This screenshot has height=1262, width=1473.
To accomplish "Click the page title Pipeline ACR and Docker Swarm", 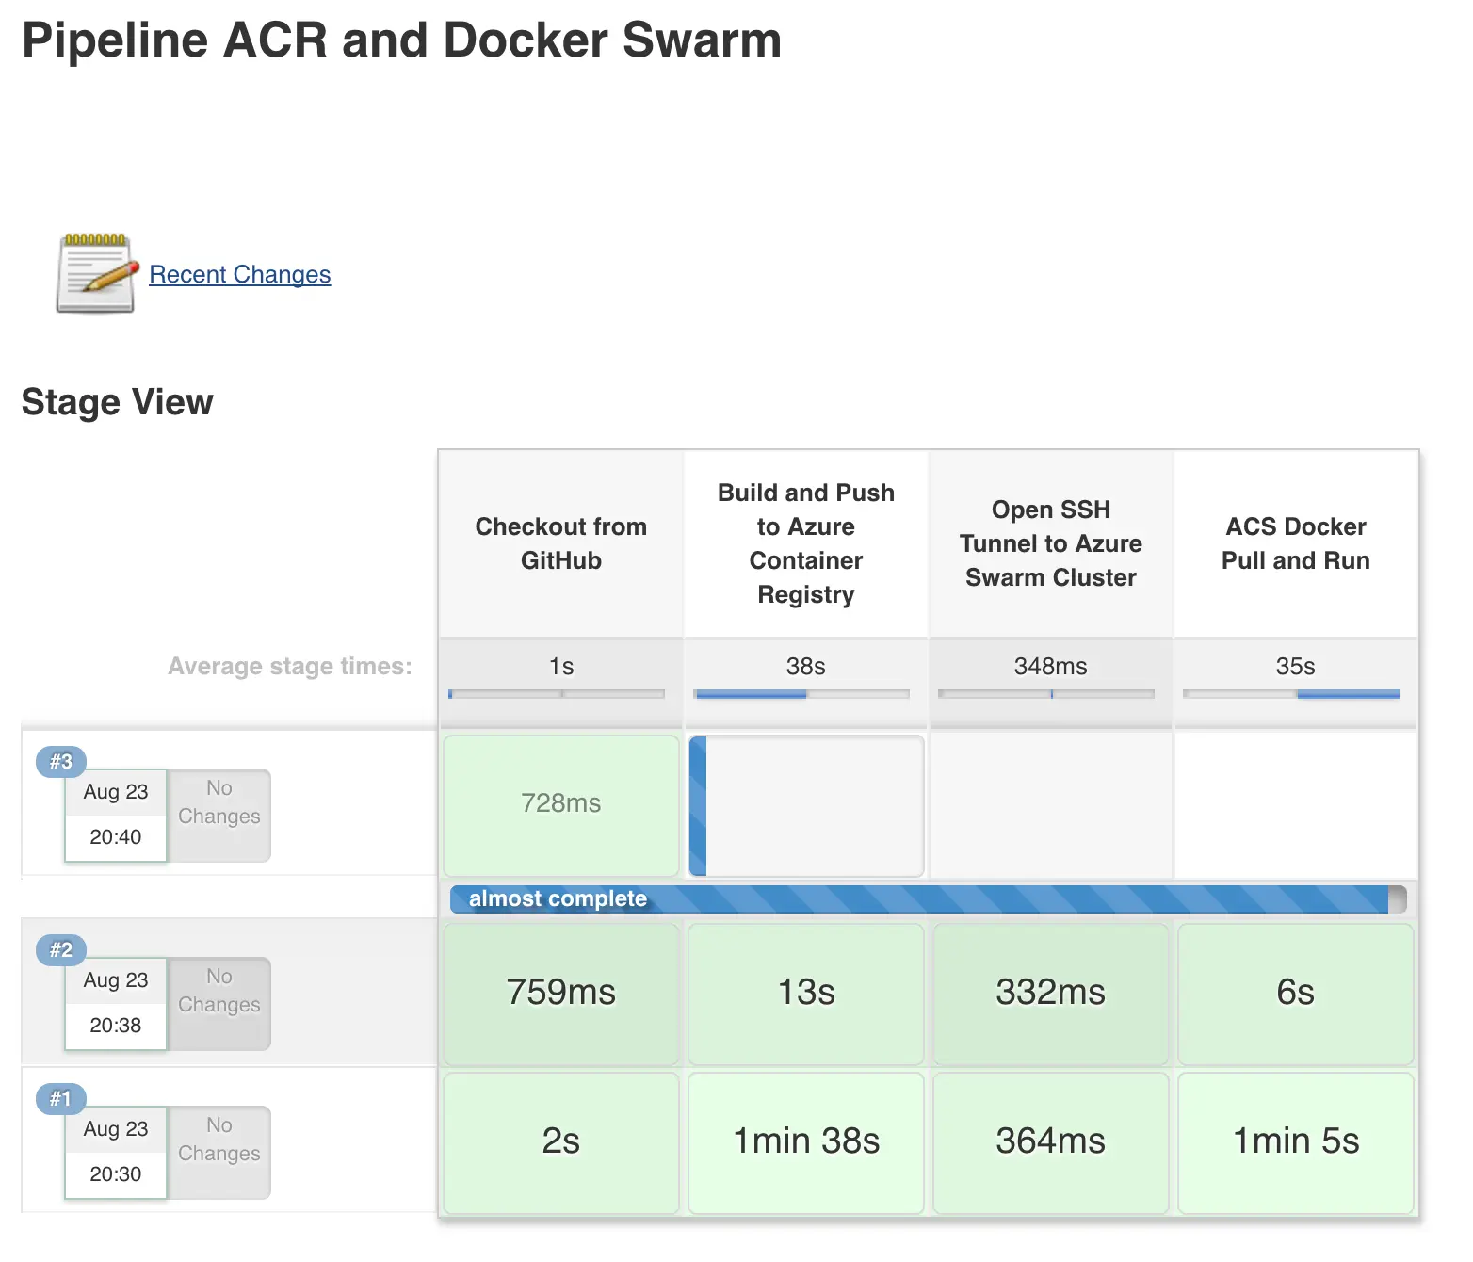I will click(x=402, y=40).
